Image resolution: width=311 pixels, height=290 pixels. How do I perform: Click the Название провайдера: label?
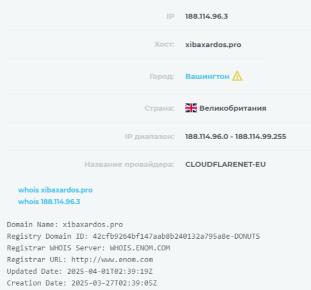pyautogui.click(x=129, y=164)
